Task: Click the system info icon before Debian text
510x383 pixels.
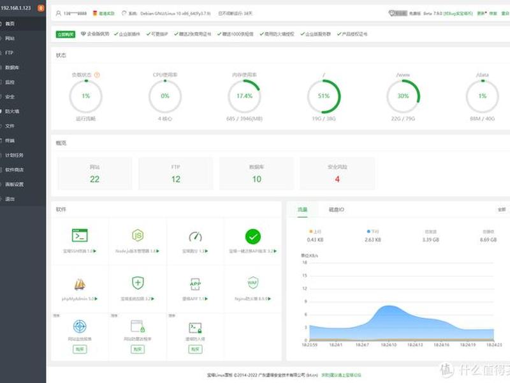Action: (124, 13)
